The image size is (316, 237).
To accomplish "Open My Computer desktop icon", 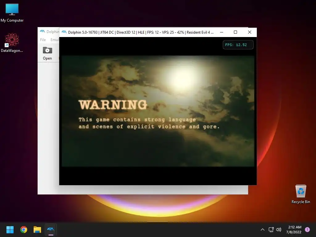I will point(12,13).
